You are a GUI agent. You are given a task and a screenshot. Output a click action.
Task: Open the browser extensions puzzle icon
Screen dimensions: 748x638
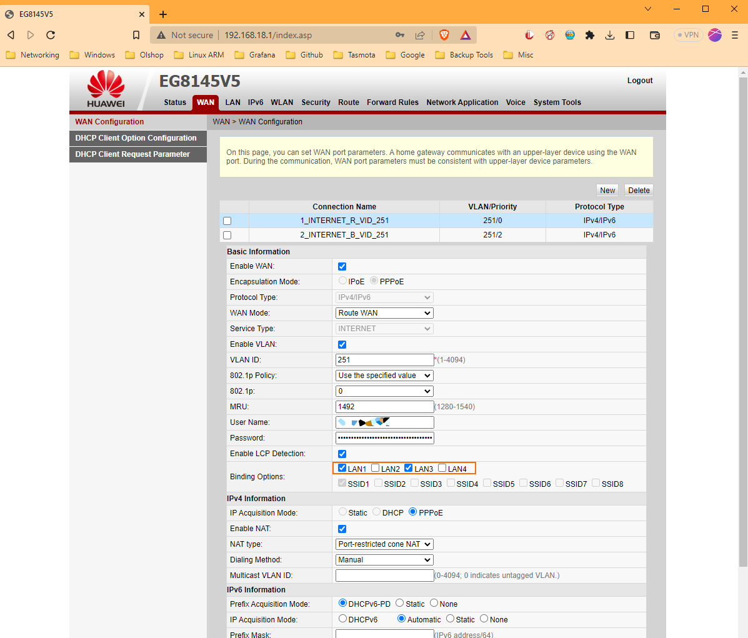(589, 35)
